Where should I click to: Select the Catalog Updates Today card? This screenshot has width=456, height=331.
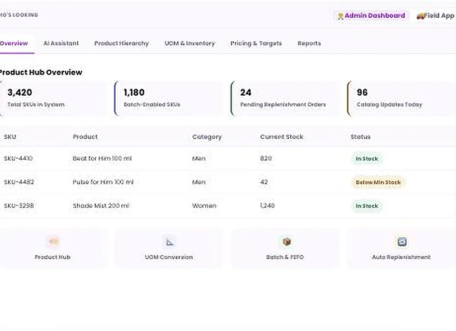tap(401, 98)
